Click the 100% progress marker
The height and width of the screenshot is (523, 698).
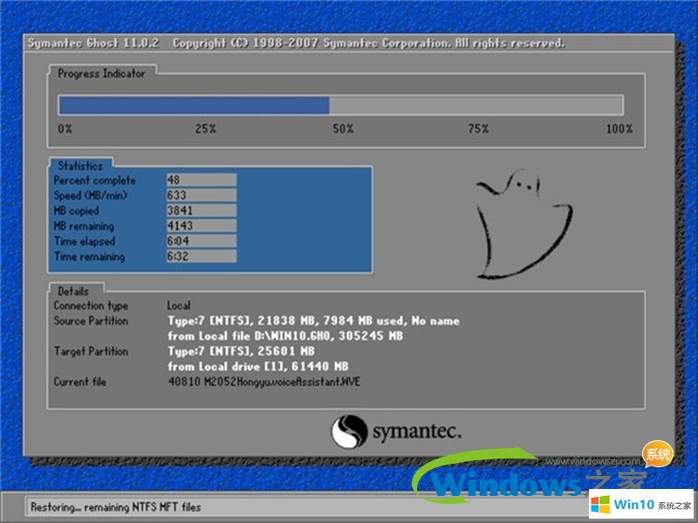[x=619, y=129]
